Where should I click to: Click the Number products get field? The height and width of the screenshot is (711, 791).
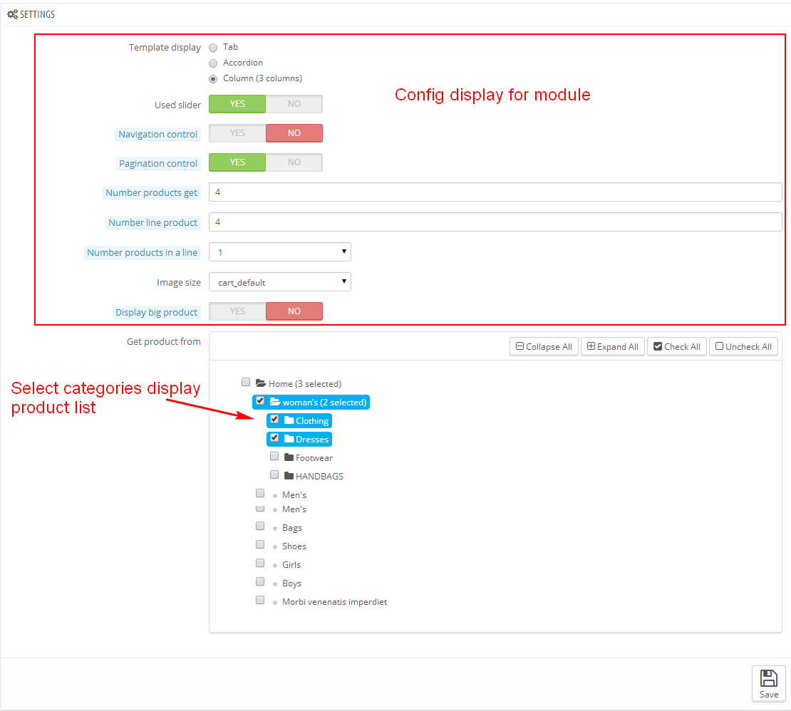click(495, 192)
